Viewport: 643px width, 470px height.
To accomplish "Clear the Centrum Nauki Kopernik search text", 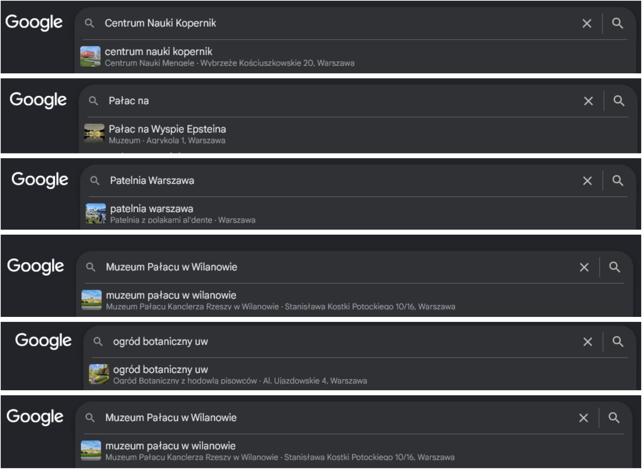I will tap(587, 23).
